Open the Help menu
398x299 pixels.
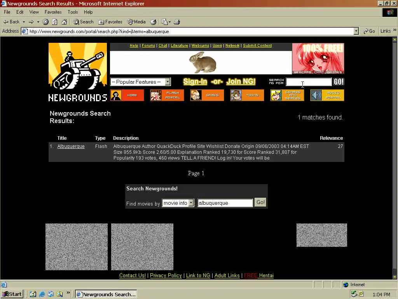pos(88,12)
